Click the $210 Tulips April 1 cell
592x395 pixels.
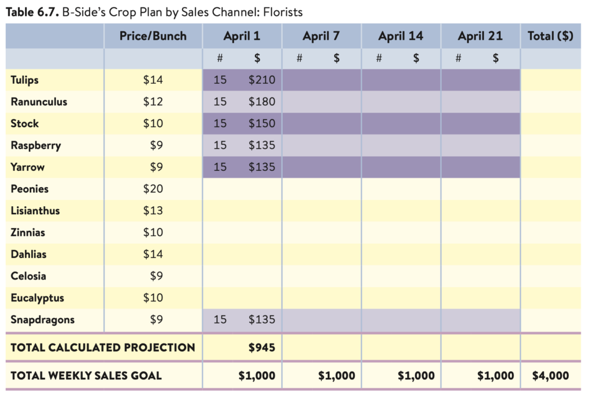(262, 80)
